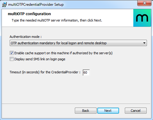
Task: Abort the installation with Cancel
Action: (136, 111)
